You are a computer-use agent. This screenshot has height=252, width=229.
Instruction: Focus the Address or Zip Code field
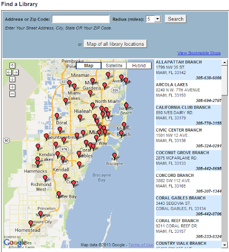[81, 19]
